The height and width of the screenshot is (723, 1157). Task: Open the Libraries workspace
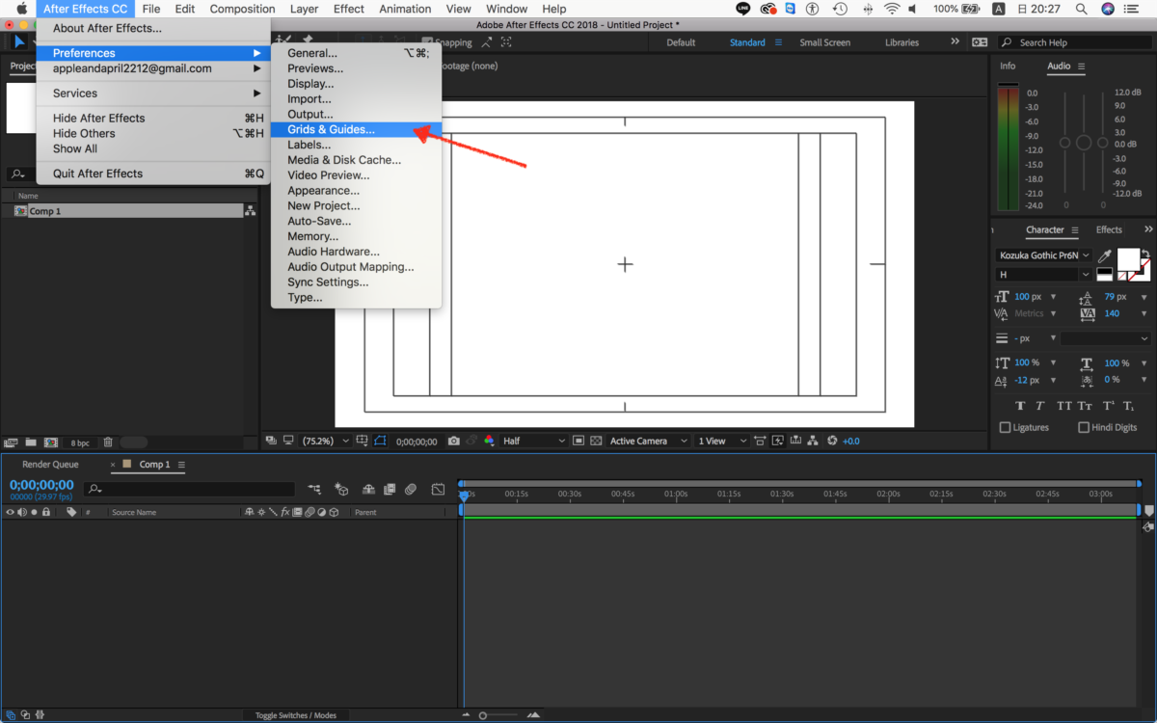coord(901,42)
